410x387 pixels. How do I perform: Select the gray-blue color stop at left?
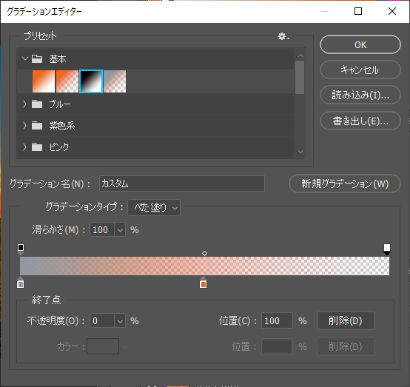tap(21, 283)
